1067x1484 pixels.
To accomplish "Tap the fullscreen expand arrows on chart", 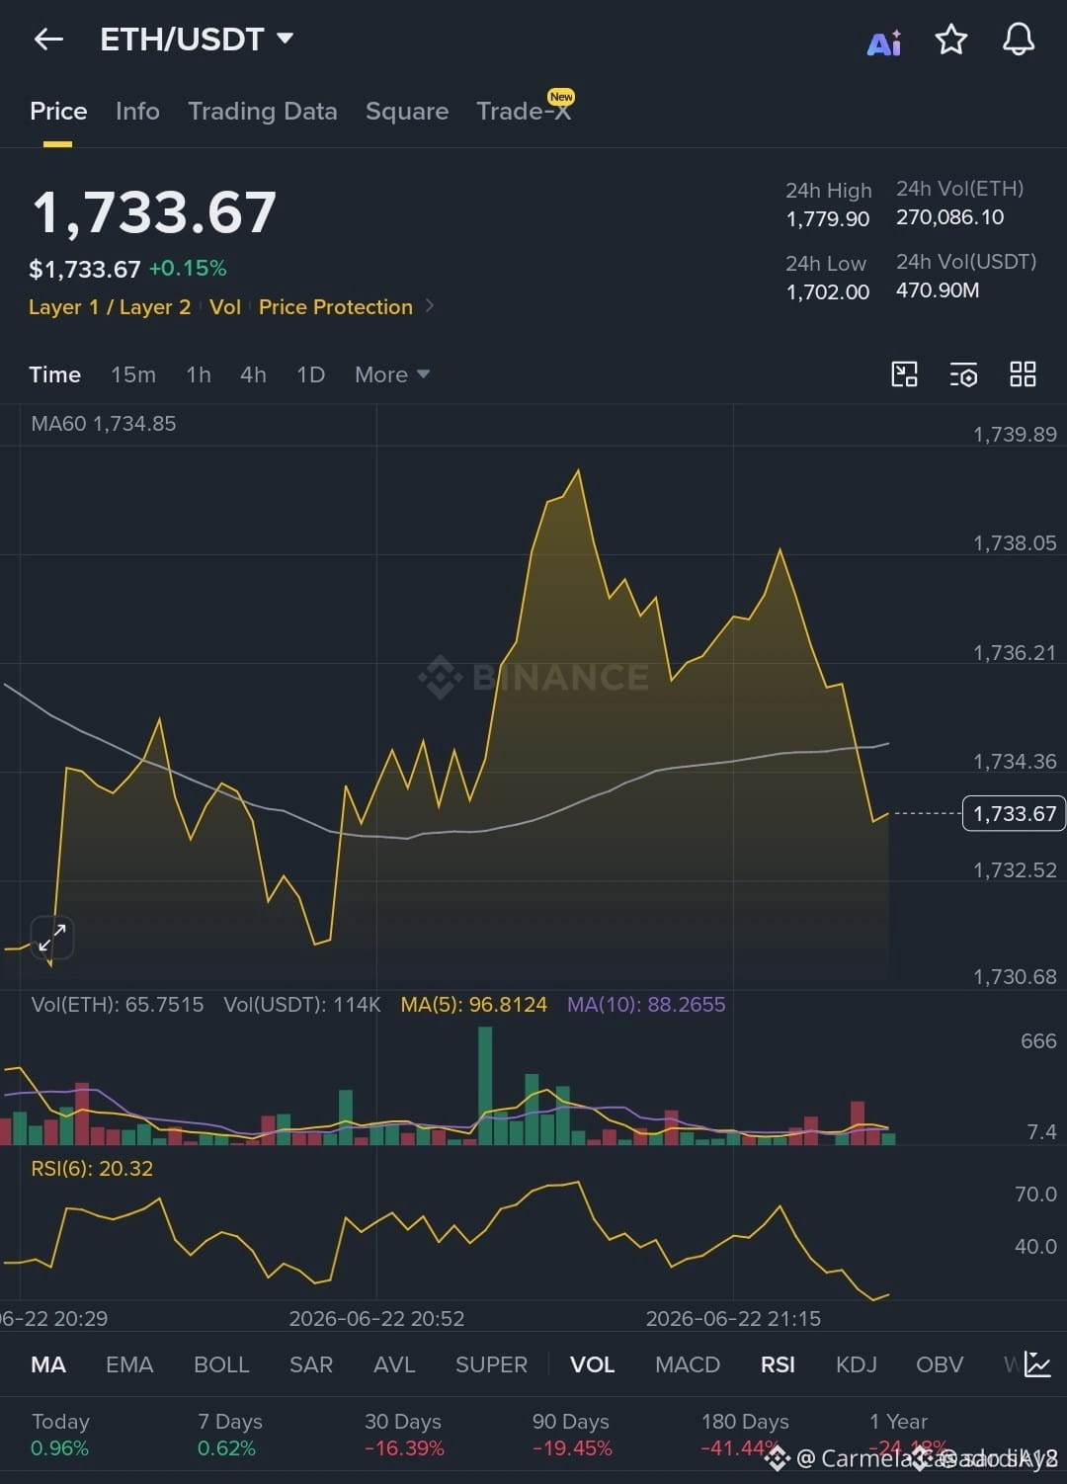I will [x=52, y=938].
